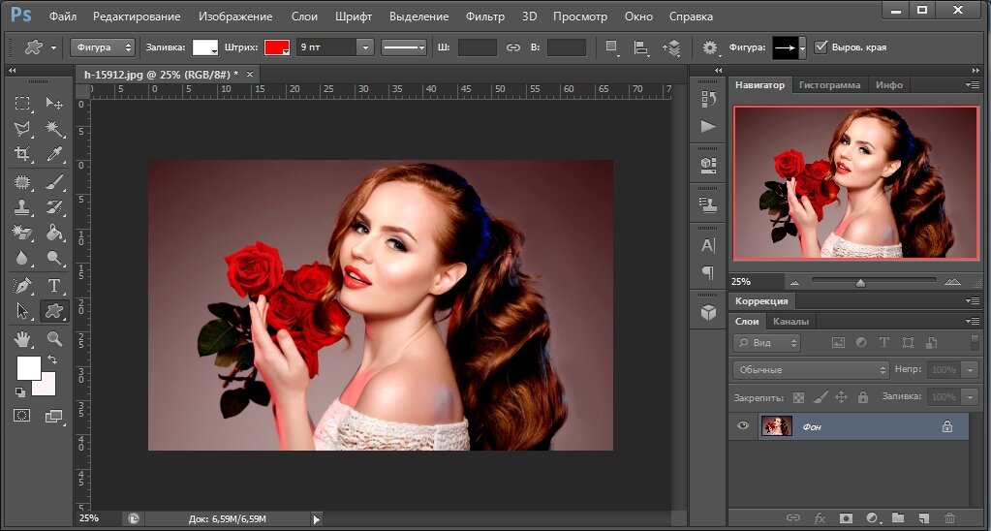Open the Фильтр menu
Viewport: 991px width, 531px height.
pyautogui.click(x=484, y=16)
